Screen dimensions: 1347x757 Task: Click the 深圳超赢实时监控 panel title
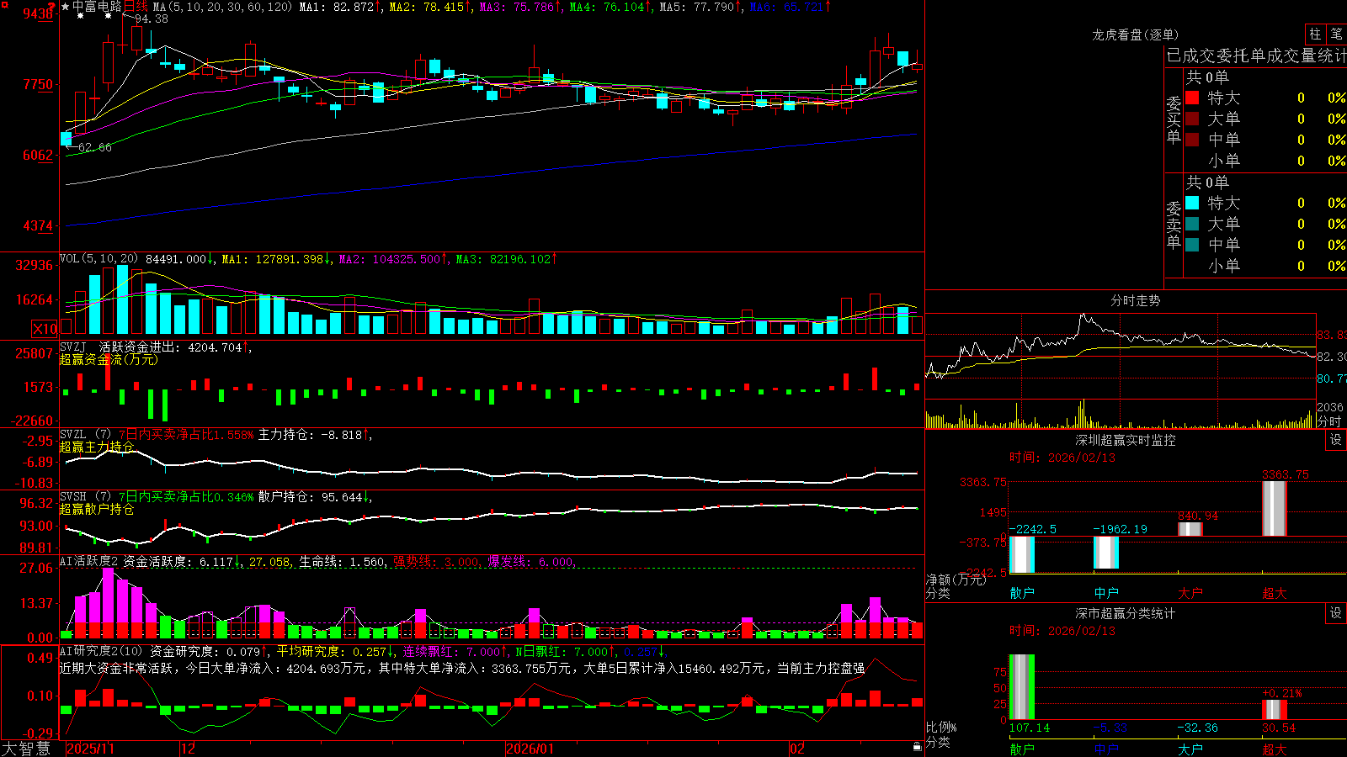click(x=1126, y=440)
